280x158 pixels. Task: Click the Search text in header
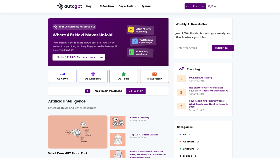tap(215, 6)
